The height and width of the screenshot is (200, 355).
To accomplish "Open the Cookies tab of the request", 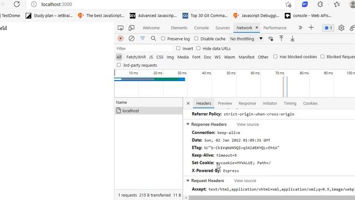I will (310, 103).
